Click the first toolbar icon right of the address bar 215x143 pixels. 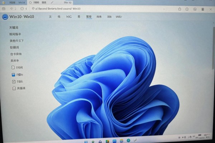click(180, 9)
